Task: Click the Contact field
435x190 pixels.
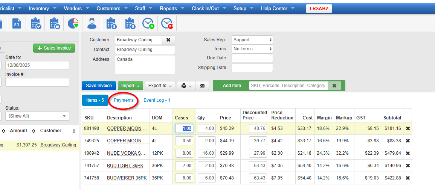Action: coord(145,50)
